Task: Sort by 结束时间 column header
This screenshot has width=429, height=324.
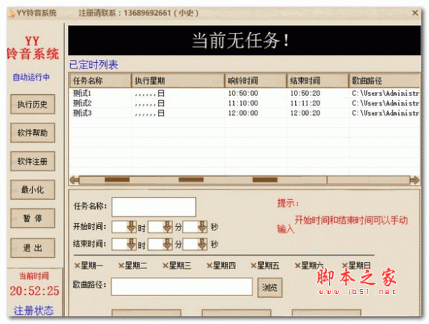Action: point(317,81)
